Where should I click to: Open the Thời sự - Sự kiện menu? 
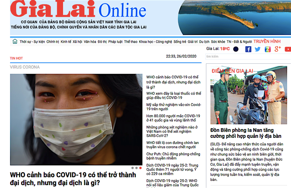(x=32, y=42)
